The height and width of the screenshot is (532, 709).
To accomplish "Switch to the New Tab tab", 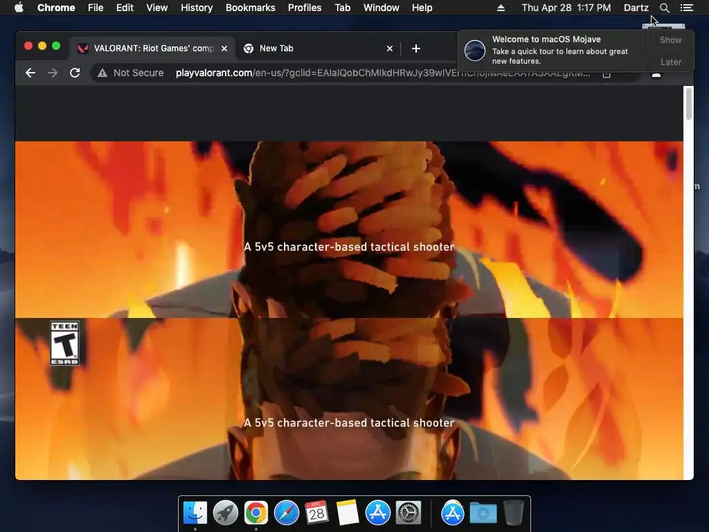I will coord(318,48).
